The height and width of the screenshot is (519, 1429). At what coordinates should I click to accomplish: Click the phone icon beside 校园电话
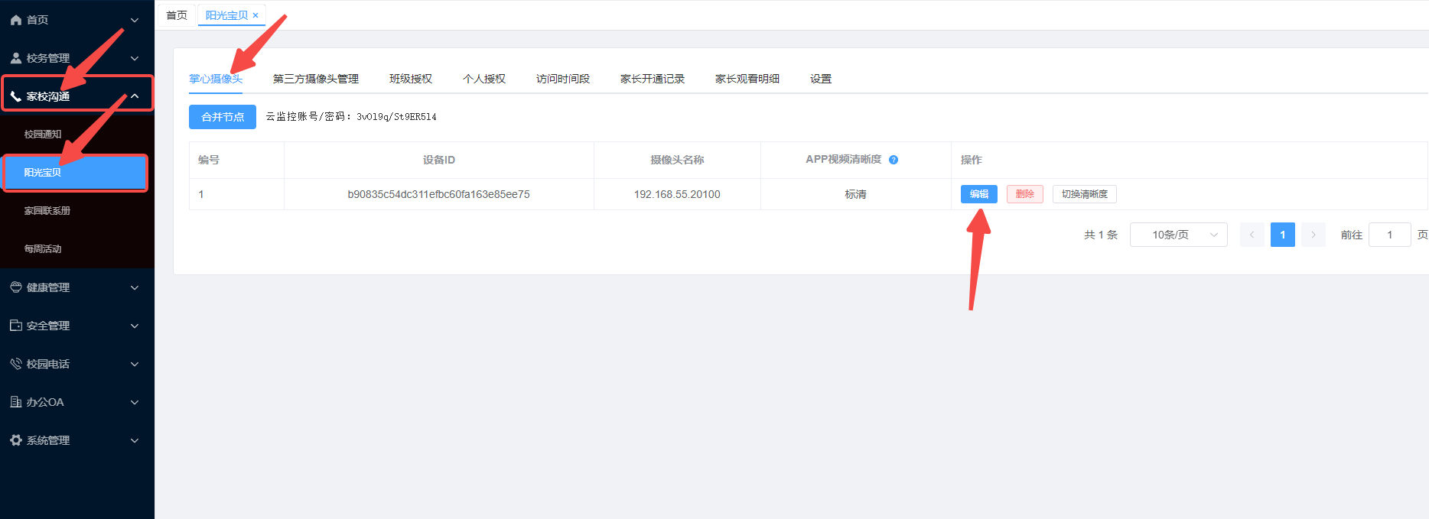(16, 364)
